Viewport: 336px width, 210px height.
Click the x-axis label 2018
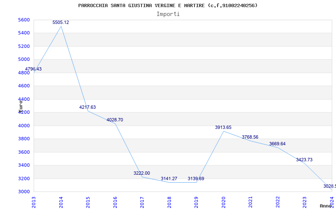click(x=169, y=202)
